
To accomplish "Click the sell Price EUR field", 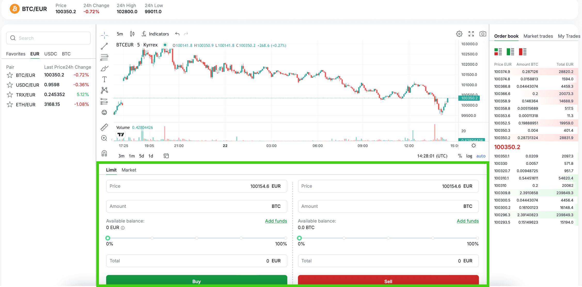I will (388, 186).
